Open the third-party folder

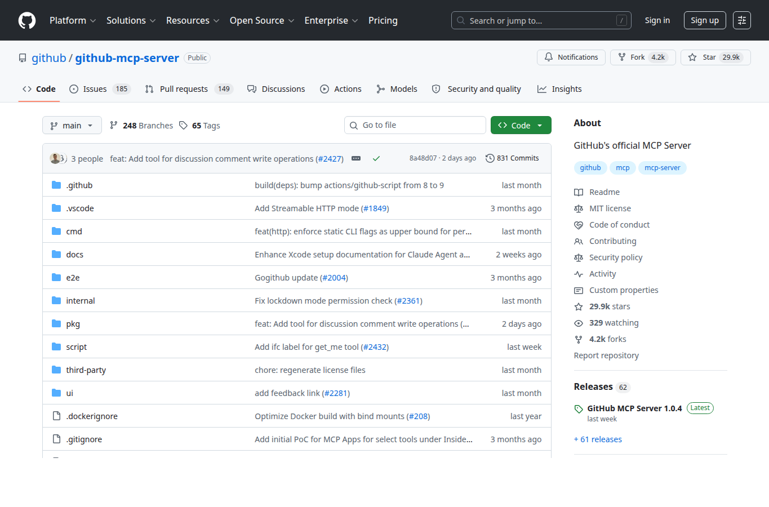86,370
